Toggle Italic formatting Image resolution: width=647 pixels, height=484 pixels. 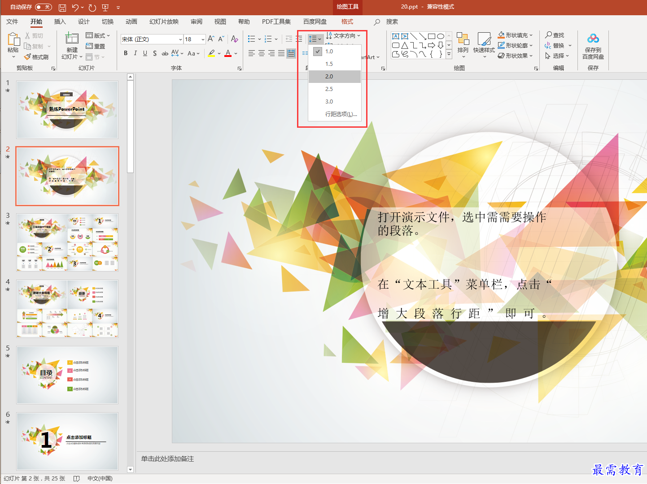tap(136, 53)
